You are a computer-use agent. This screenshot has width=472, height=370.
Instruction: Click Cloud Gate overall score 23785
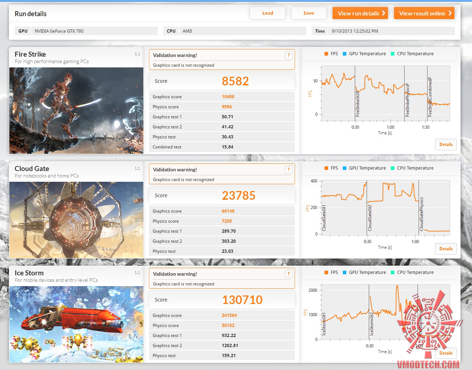[x=239, y=196]
